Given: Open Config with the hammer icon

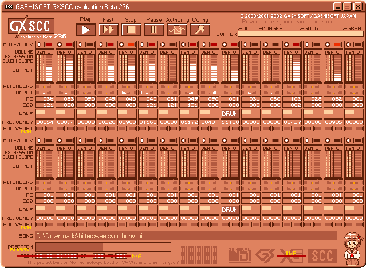Looking at the screenshot, I should 200,30.
